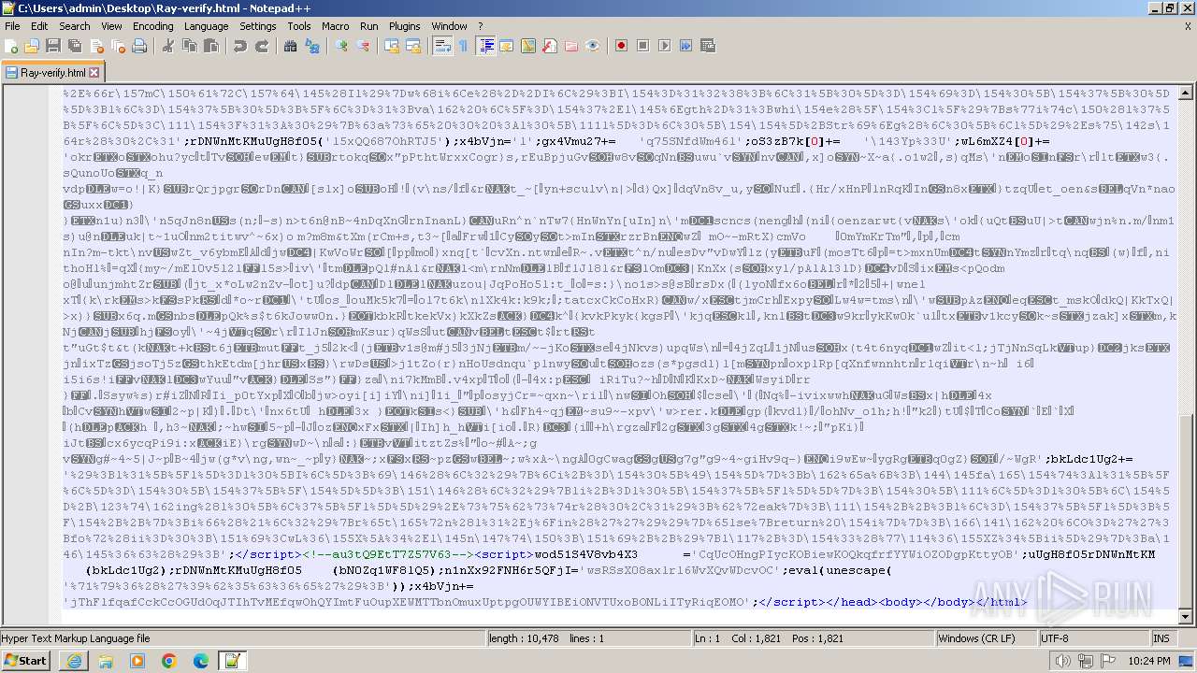This screenshot has width=1197, height=673.
Task: Toggle Folder as Workspace icon
Action: click(571, 46)
